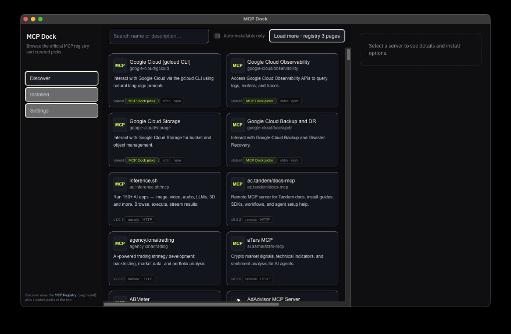This screenshot has height=334, width=511.
Task: Click the MCP icon on Google Cloud Observability card
Action: pyautogui.click(x=237, y=65)
